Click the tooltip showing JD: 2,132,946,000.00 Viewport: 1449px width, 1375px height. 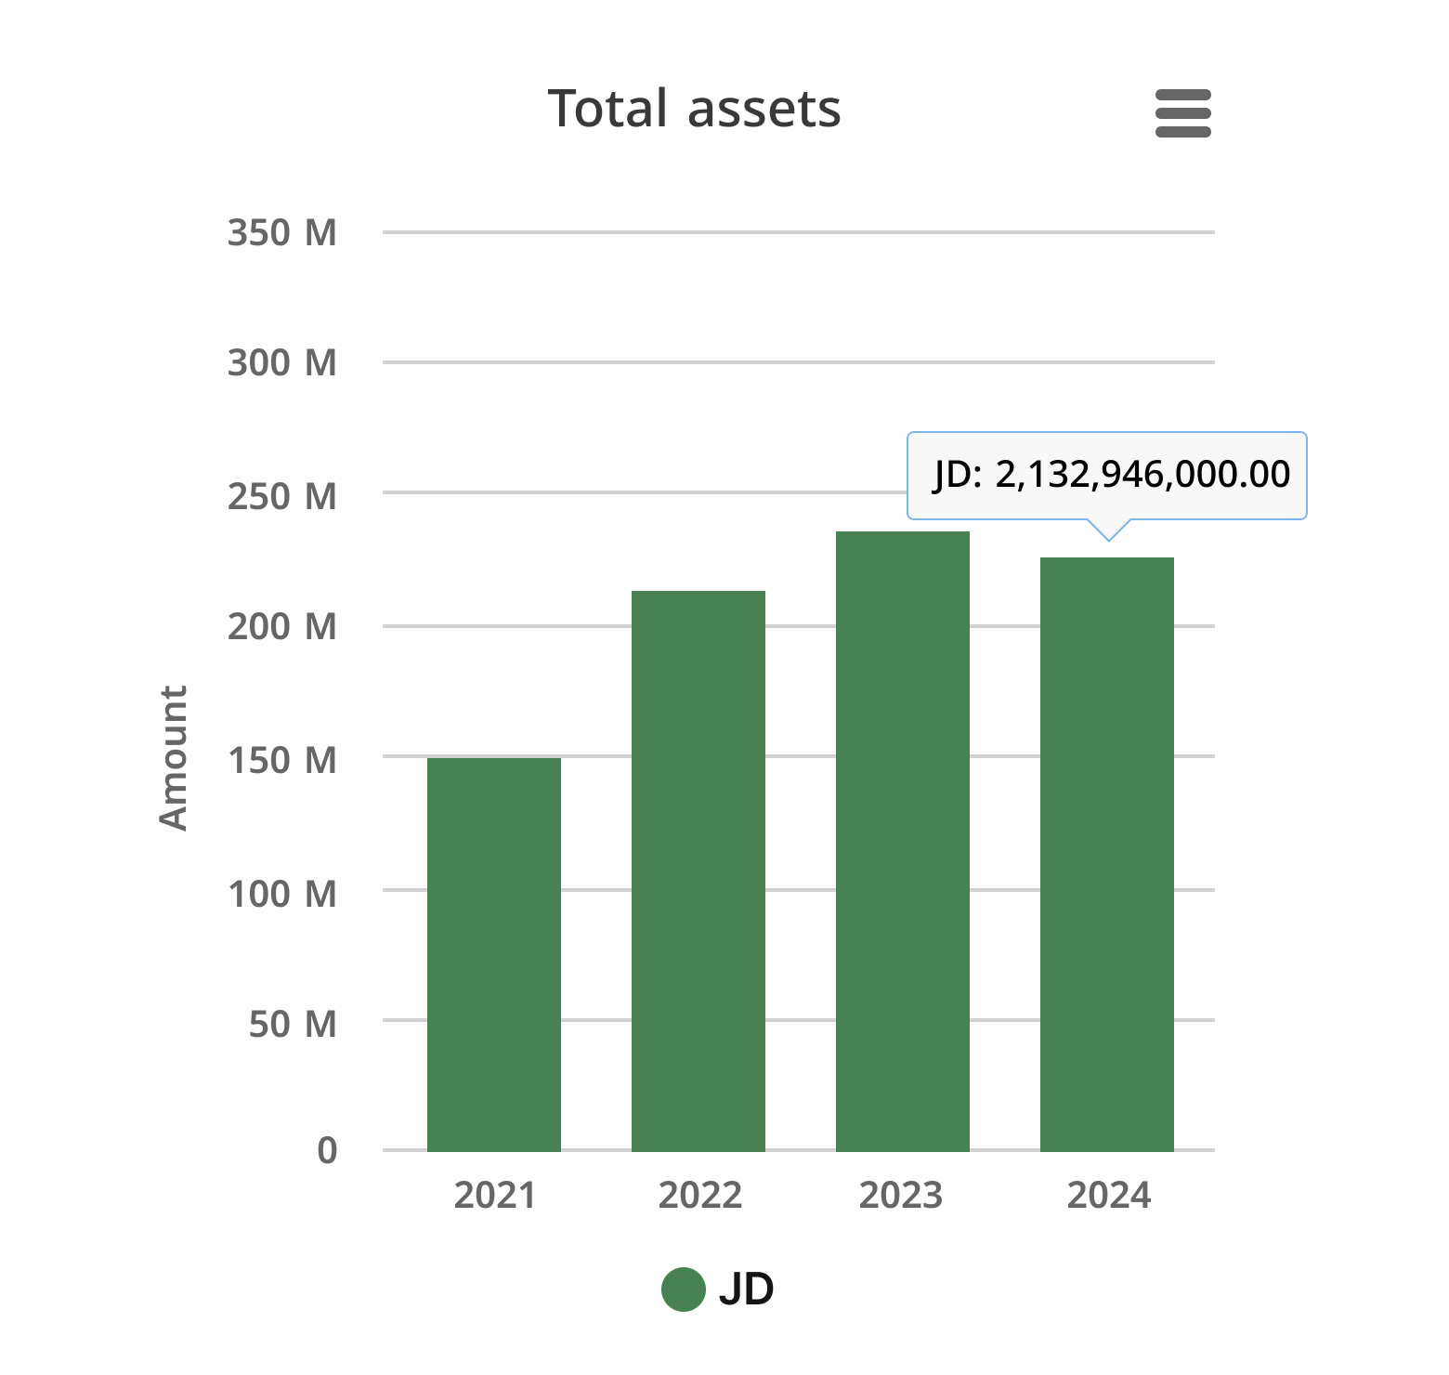pyautogui.click(x=1108, y=474)
